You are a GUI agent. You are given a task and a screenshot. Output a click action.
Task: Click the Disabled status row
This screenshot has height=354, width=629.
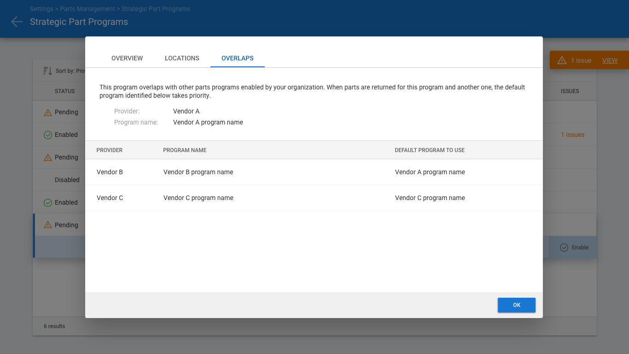[x=59, y=180]
